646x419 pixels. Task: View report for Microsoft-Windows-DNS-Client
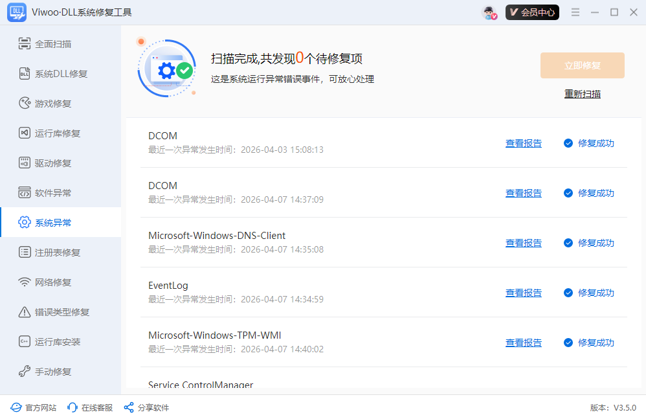pyautogui.click(x=523, y=243)
